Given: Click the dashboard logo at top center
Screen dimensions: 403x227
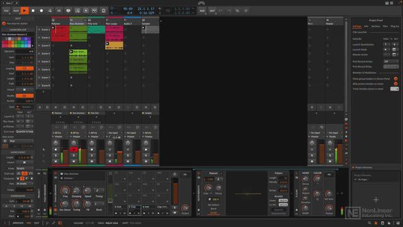Looking at the screenshot, I should 201,3.
